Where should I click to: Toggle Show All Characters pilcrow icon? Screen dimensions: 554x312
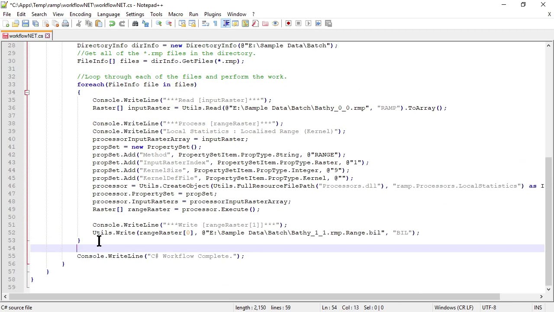point(216,23)
